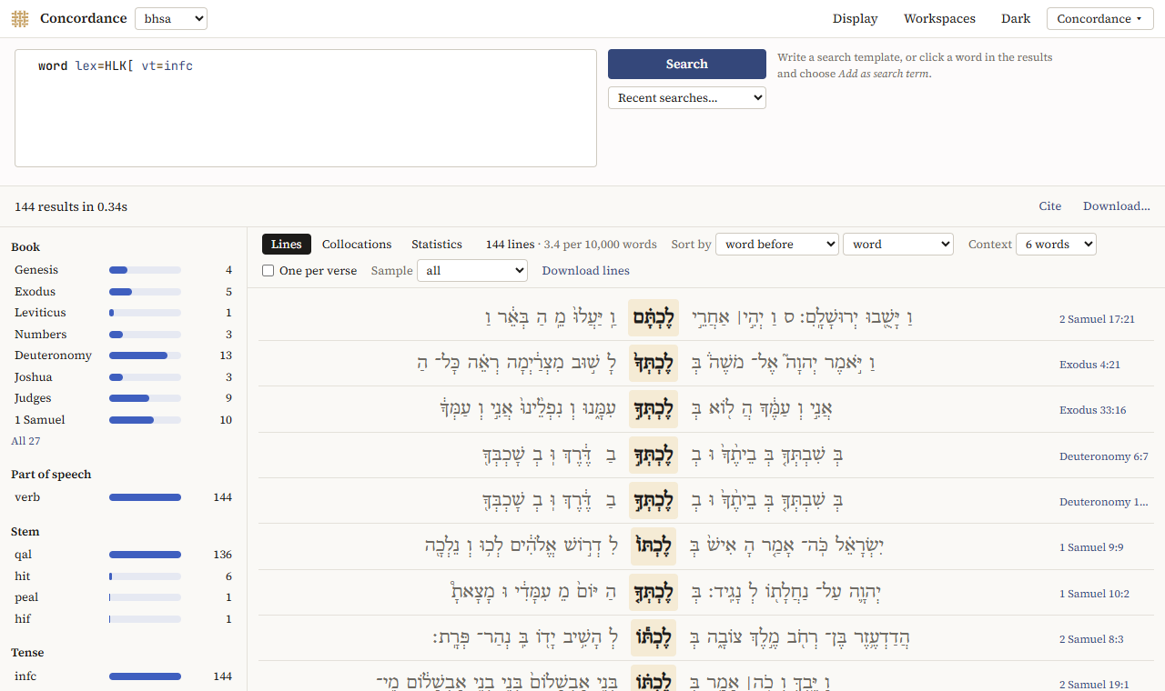The image size is (1165, 691).
Task: Expand the Concordance menu button
Action: pos(1100,18)
